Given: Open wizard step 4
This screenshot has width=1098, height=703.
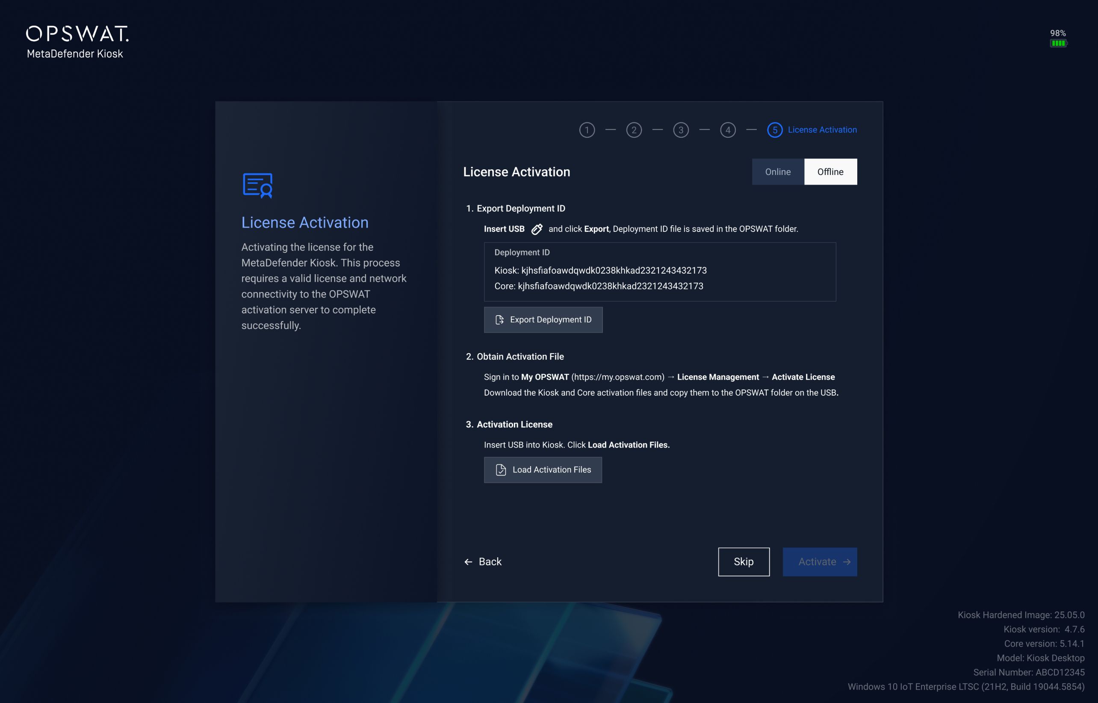Looking at the screenshot, I should coord(728,130).
